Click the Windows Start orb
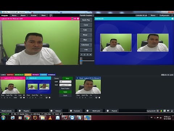The width and height of the screenshot is (174, 131). pyautogui.click(x=3, y=118)
